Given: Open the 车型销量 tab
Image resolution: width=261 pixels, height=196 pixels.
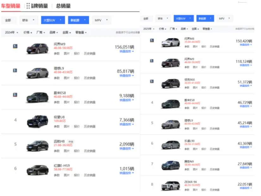Looking at the screenshot, I should pyautogui.click(x=11, y=6).
